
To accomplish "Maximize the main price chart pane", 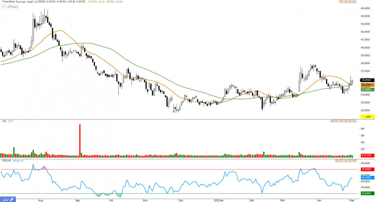I will click(341, 2).
